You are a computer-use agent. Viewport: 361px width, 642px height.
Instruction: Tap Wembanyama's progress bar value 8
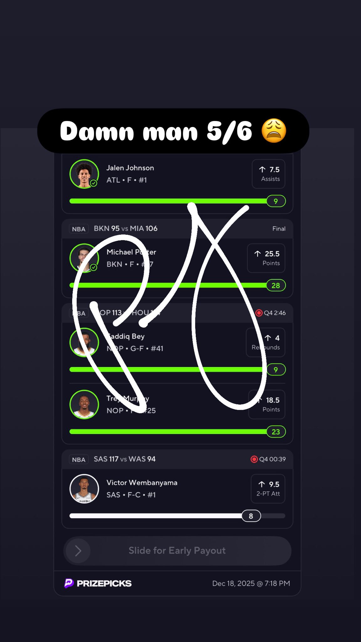251,516
